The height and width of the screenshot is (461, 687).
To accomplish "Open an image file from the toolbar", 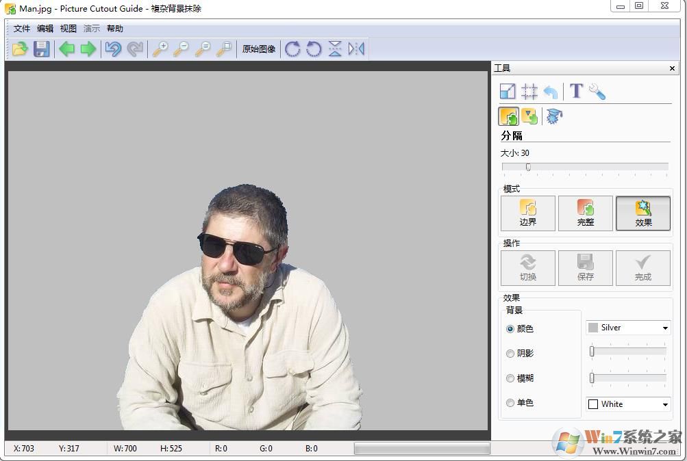I will click(x=20, y=49).
